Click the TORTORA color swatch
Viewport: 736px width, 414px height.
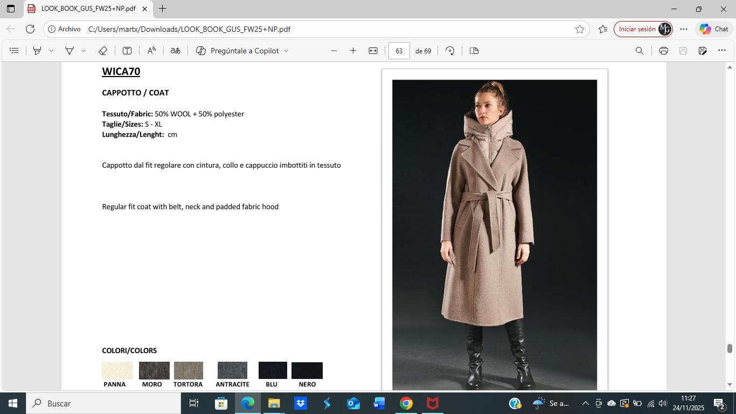(x=189, y=370)
